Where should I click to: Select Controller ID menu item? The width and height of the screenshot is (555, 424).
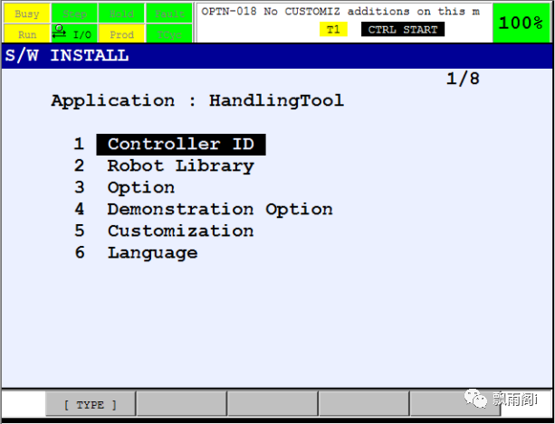[181, 145]
